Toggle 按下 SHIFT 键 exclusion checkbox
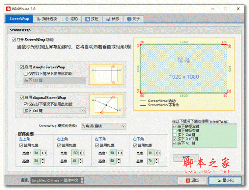The height and width of the screenshot is (190, 249). (175, 139)
